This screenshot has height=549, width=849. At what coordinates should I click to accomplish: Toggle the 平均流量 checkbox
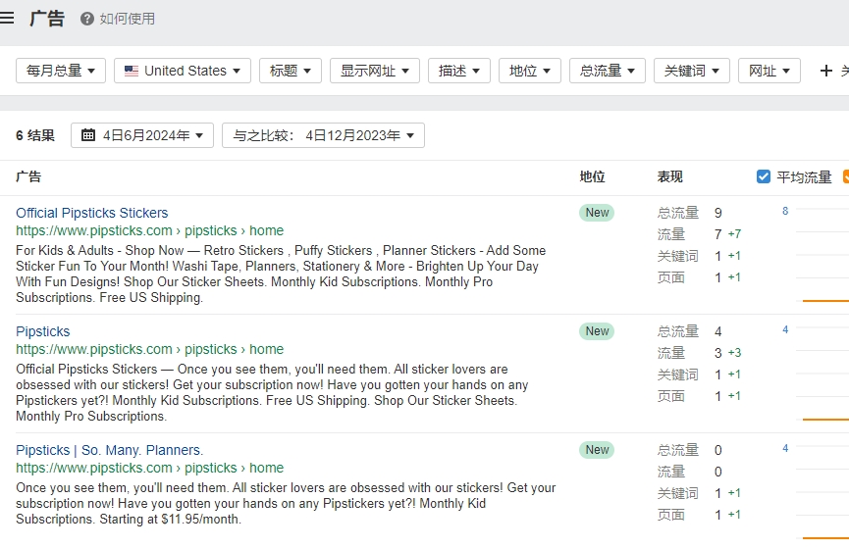(764, 176)
